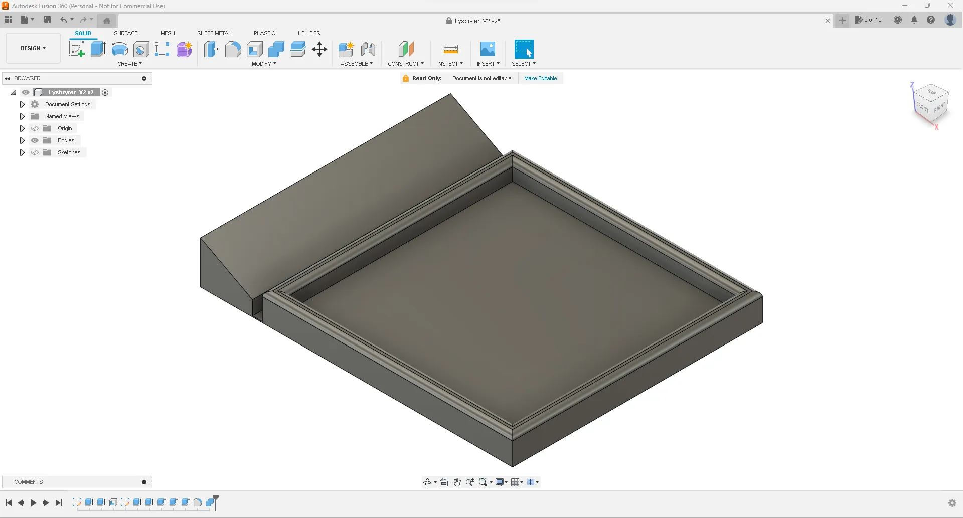This screenshot has width=963, height=518.
Task: Hide the Bodies folder via its eye icon
Action: click(x=35, y=140)
